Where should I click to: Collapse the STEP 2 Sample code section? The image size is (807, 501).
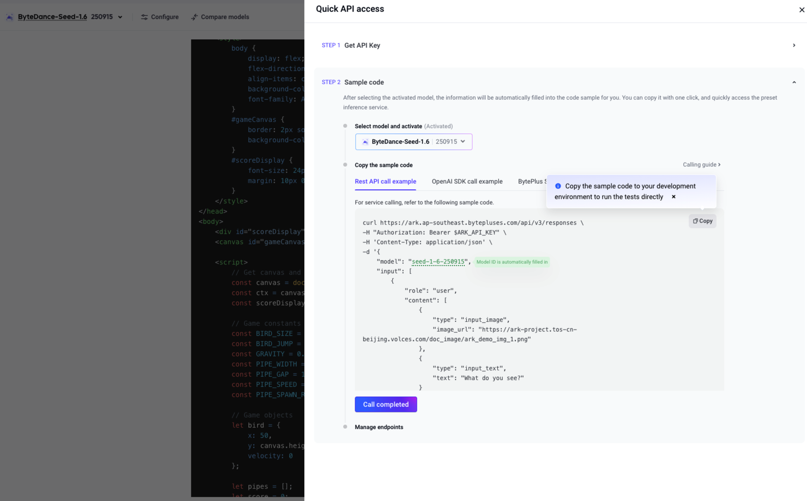tap(794, 82)
